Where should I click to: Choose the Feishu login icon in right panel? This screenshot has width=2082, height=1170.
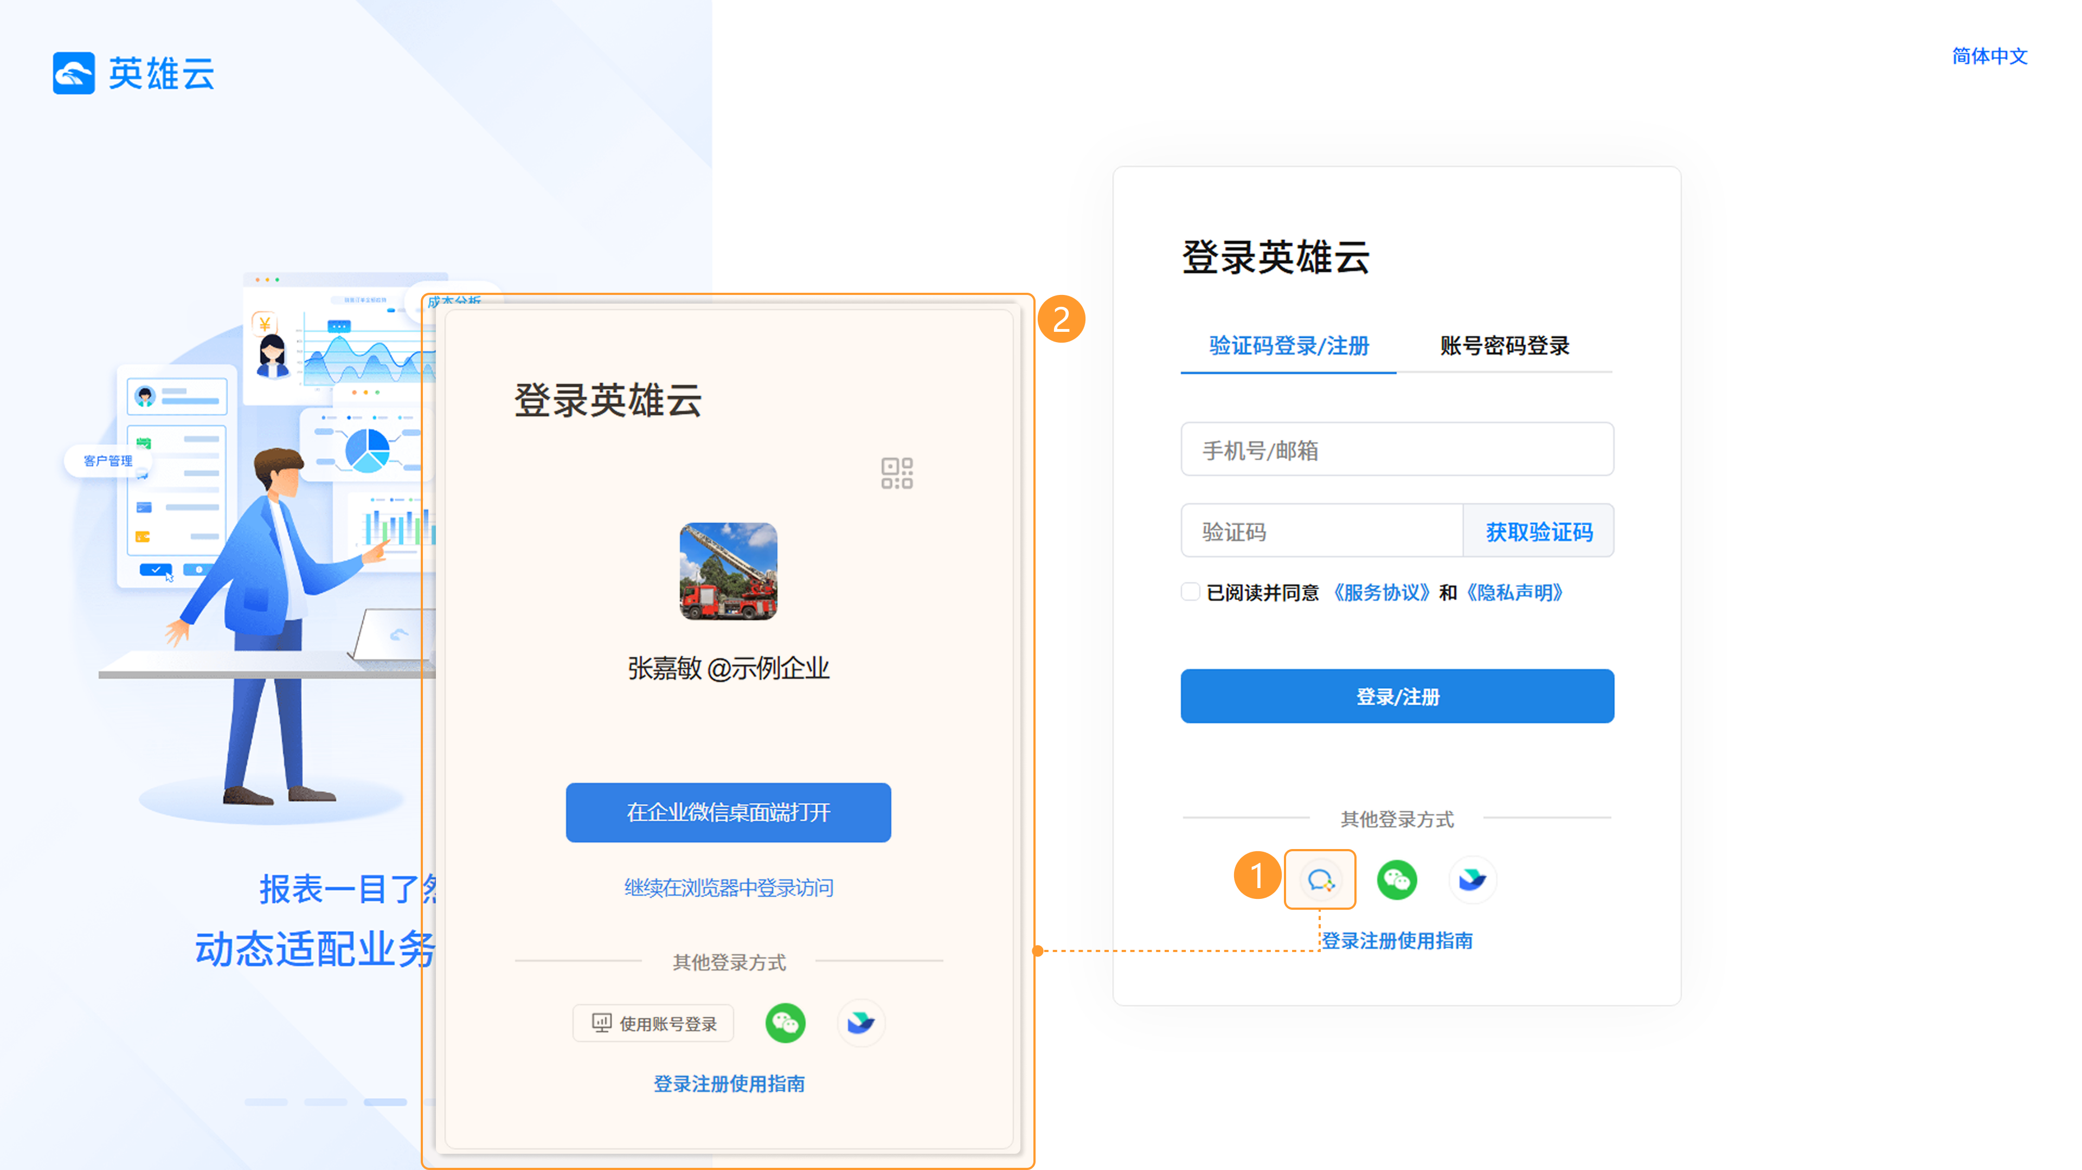point(1472,879)
